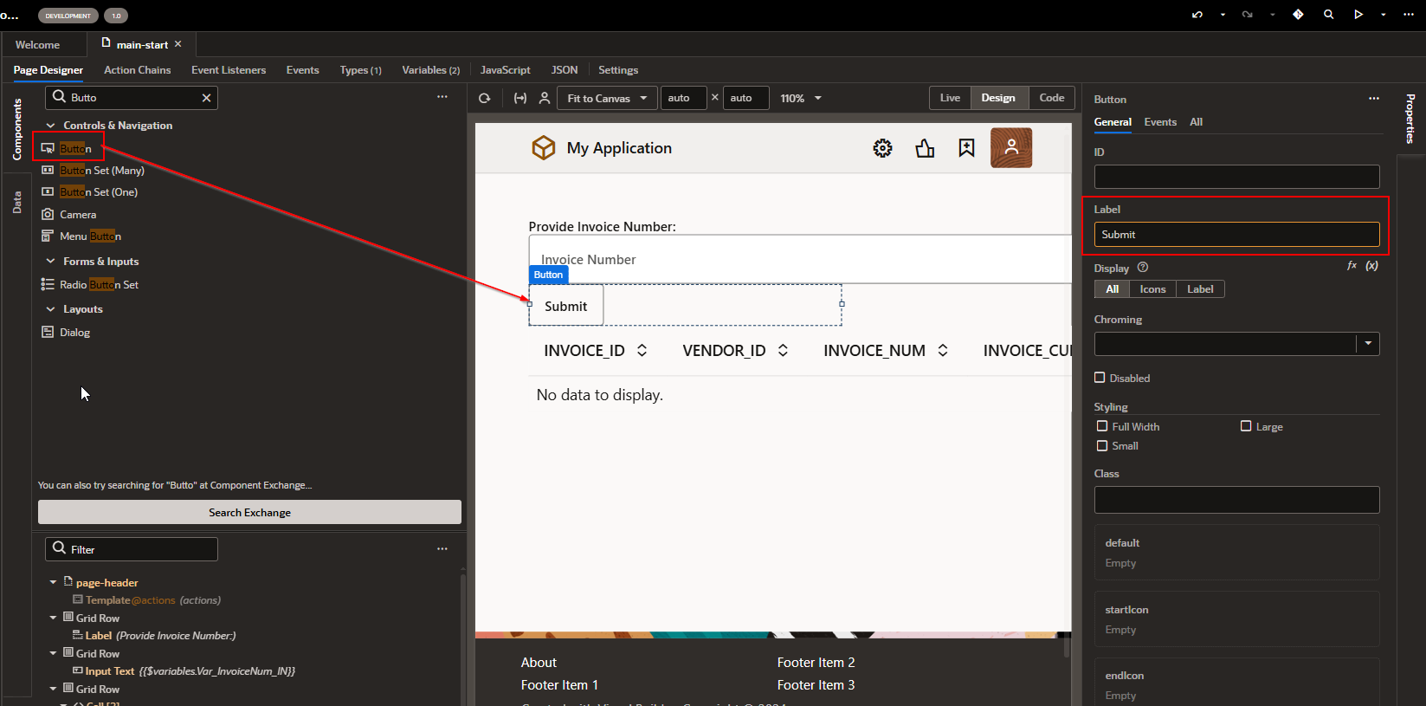Open Components palette options menu

[x=442, y=97]
